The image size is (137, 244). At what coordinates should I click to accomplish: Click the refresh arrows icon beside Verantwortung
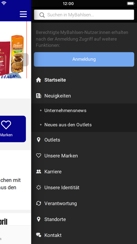coord(38,203)
